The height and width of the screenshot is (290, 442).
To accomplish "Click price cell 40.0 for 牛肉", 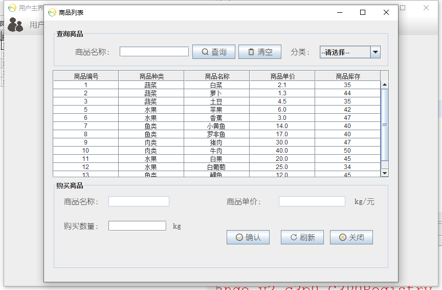I will point(282,151).
